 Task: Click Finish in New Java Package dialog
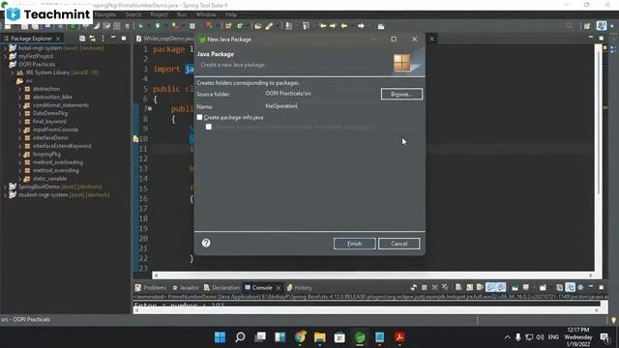tap(354, 244)
